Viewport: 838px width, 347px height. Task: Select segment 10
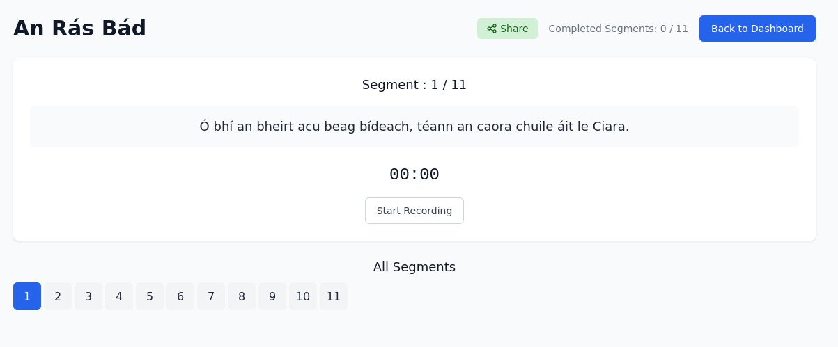(303, 296)
